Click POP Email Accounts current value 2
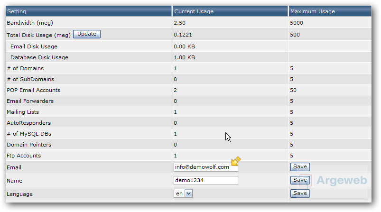This screenshot has width=381, height=212. (175, 90)
